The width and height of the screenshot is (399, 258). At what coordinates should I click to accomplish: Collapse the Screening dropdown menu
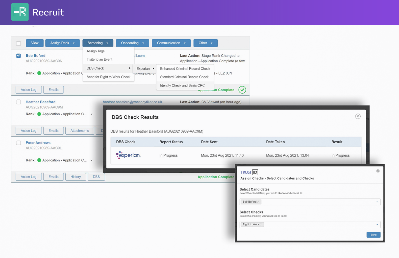pos(98,43)
